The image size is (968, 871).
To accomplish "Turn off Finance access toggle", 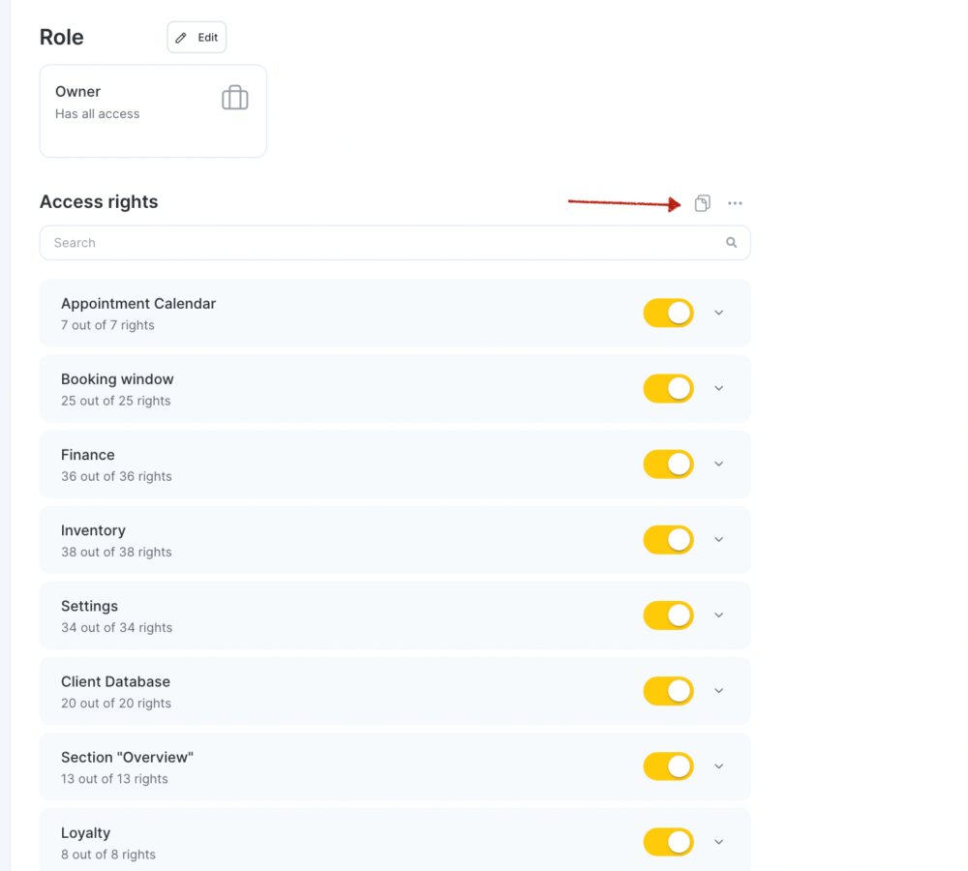I will [x=669, y=465].
